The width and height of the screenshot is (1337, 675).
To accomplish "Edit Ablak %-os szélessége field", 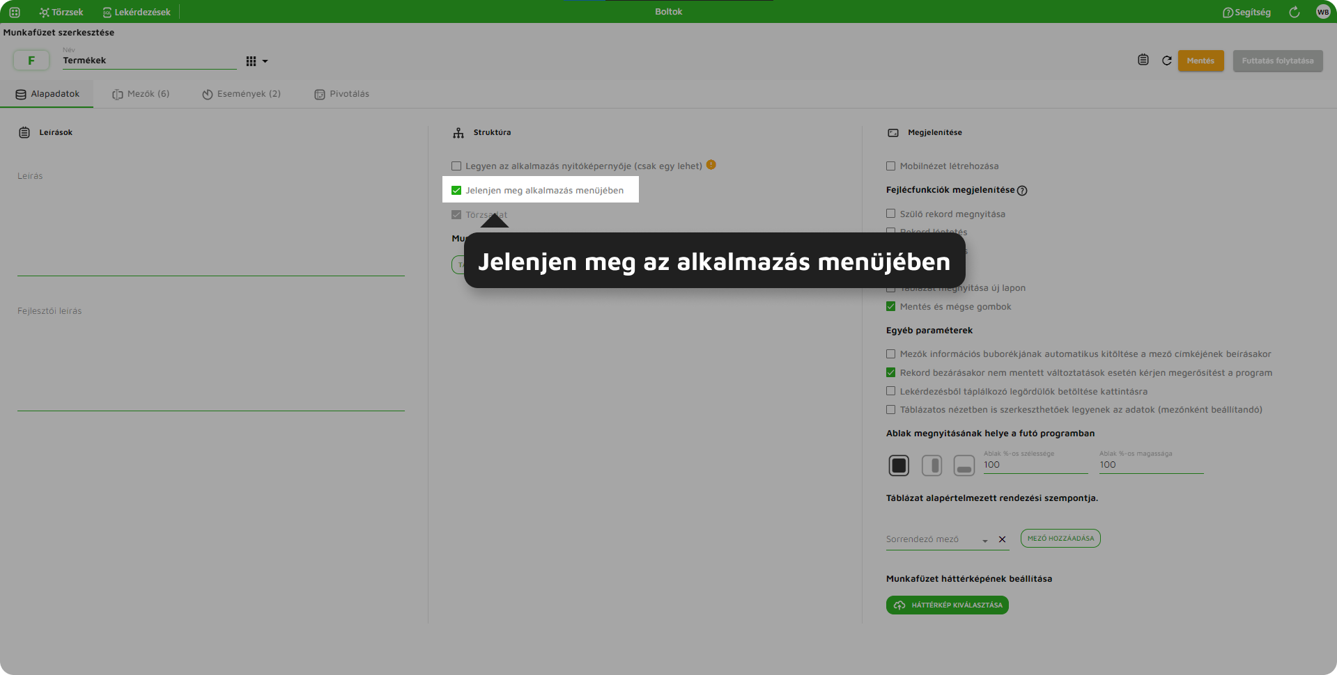I will point(1035,465).
